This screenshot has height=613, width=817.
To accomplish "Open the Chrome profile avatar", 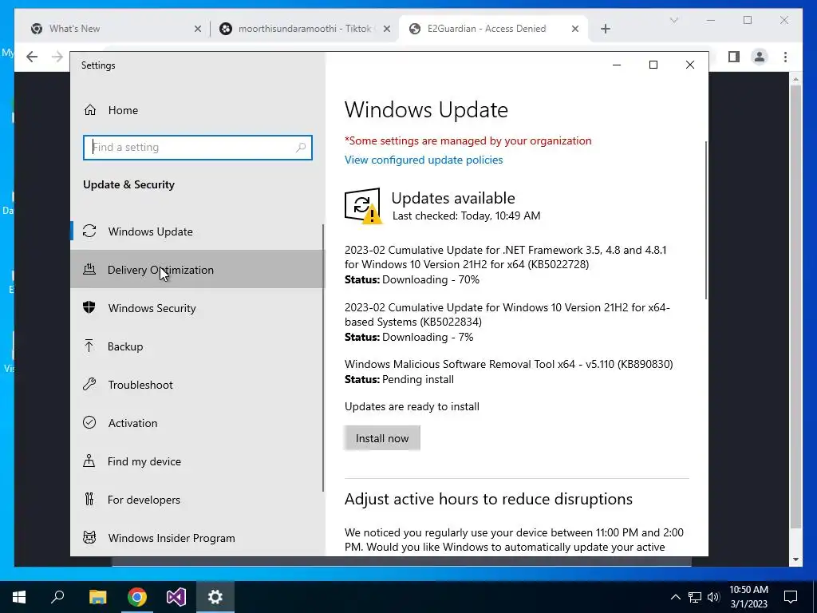I will 760,57.
